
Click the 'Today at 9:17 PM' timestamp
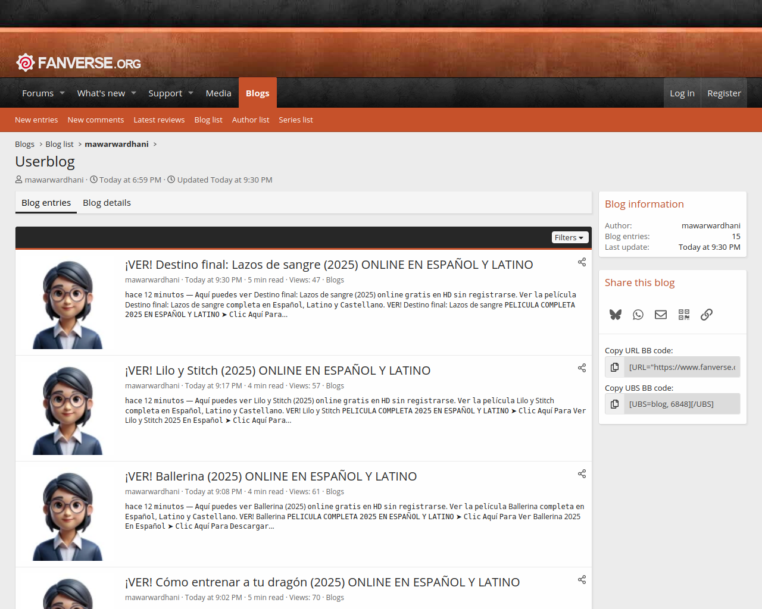(213, 386)
